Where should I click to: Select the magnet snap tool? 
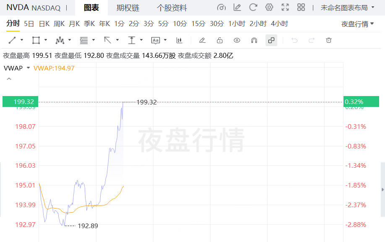[x=254, y=40]
